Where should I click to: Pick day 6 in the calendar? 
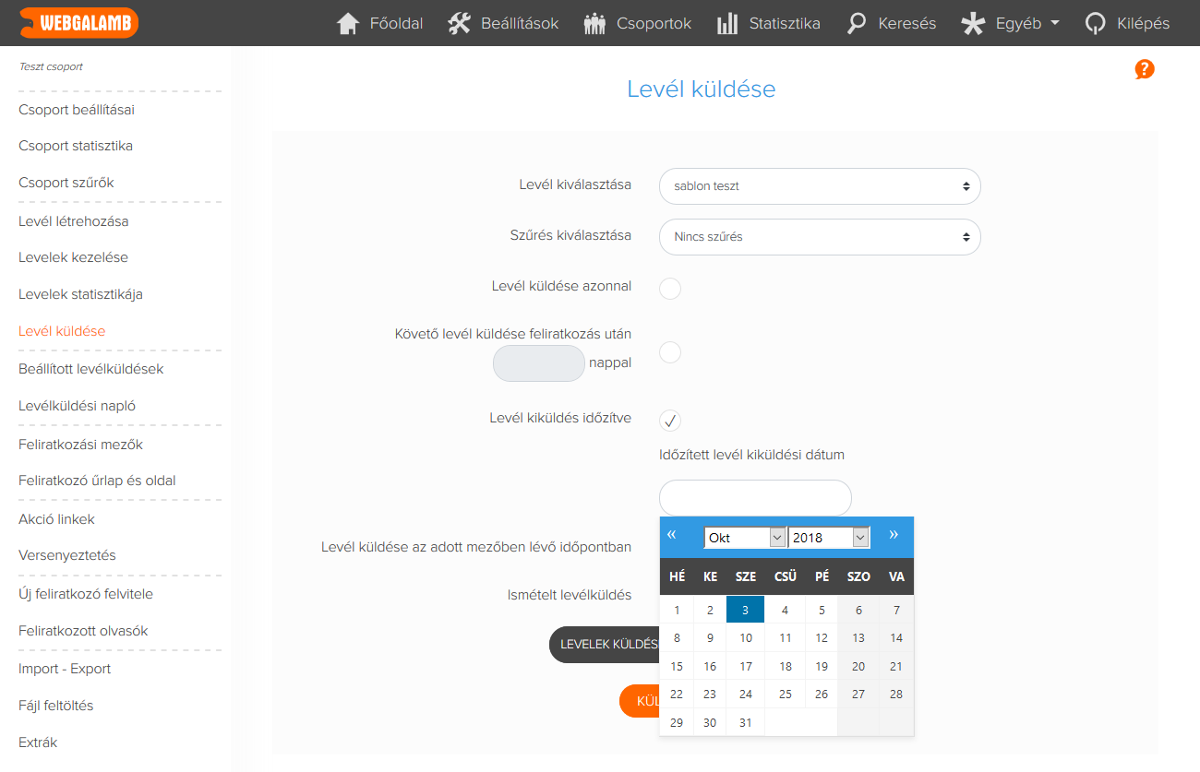[x=858, y=610]
